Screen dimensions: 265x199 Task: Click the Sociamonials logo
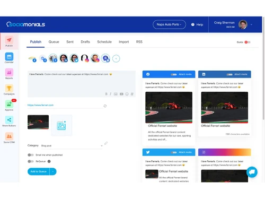click(25, 24)
